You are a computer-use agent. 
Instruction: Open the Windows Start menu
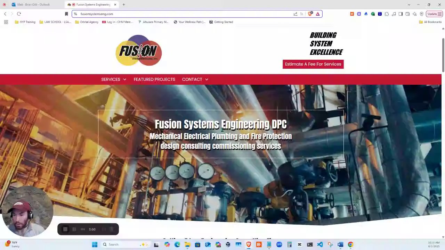[95, 244]
